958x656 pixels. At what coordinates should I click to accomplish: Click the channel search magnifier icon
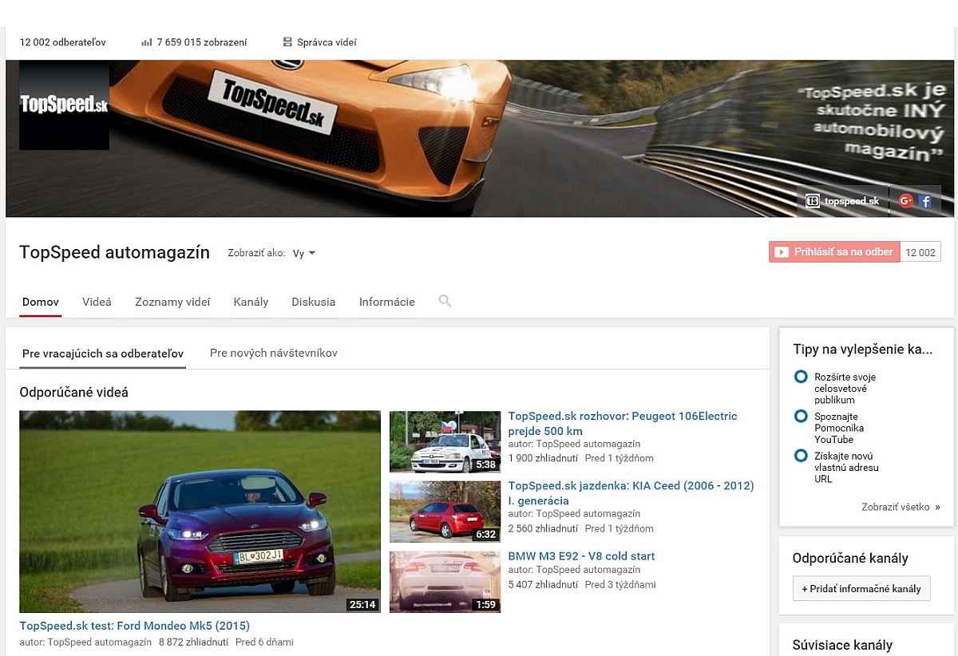click(445, 301)
